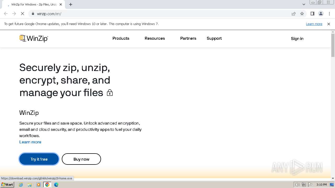Open the Resources menu
The width and height of the screenshot is (335, 188).
pos(155,38)
